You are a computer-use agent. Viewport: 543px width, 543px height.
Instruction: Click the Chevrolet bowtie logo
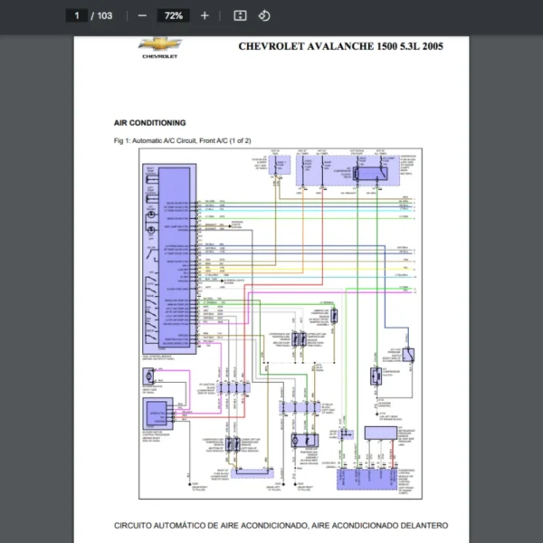[159, 44]
